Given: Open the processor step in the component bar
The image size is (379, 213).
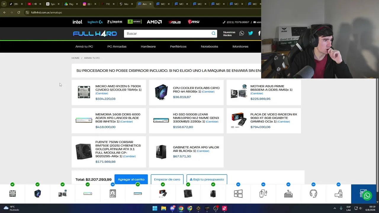Looking at the screenshot, I should coord(12,194).
